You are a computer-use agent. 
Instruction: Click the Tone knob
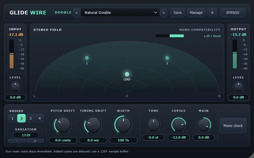point(154,125)
